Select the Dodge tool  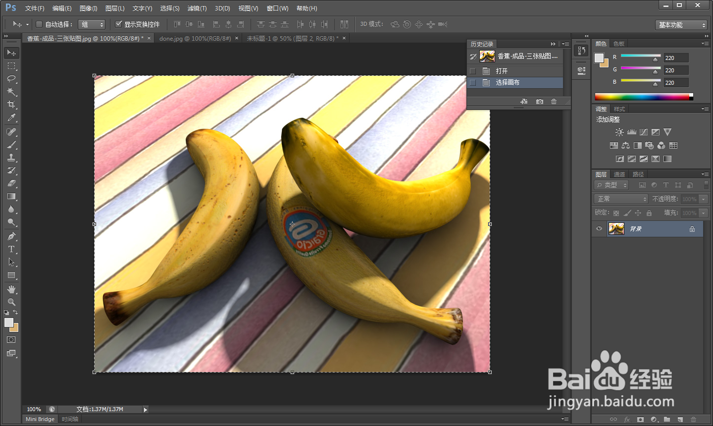pos(11,222)
